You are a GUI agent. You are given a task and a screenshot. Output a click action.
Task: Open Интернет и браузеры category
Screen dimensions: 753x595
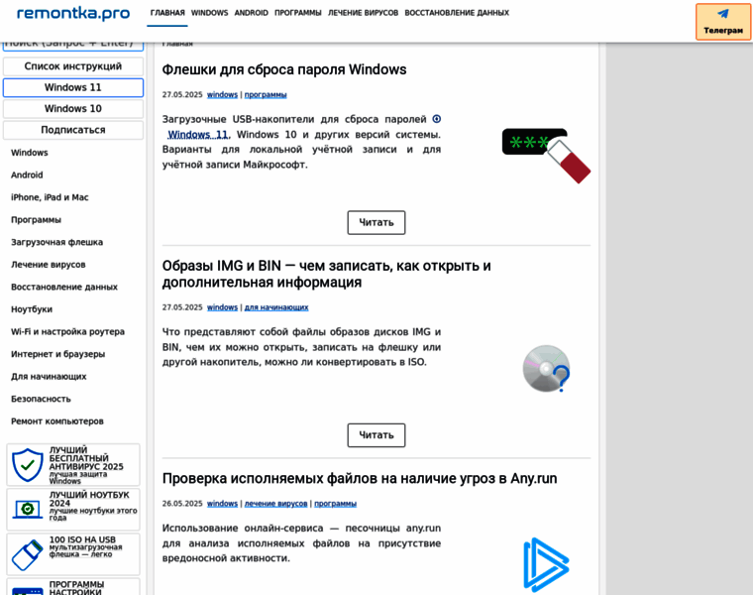point(57,354)
